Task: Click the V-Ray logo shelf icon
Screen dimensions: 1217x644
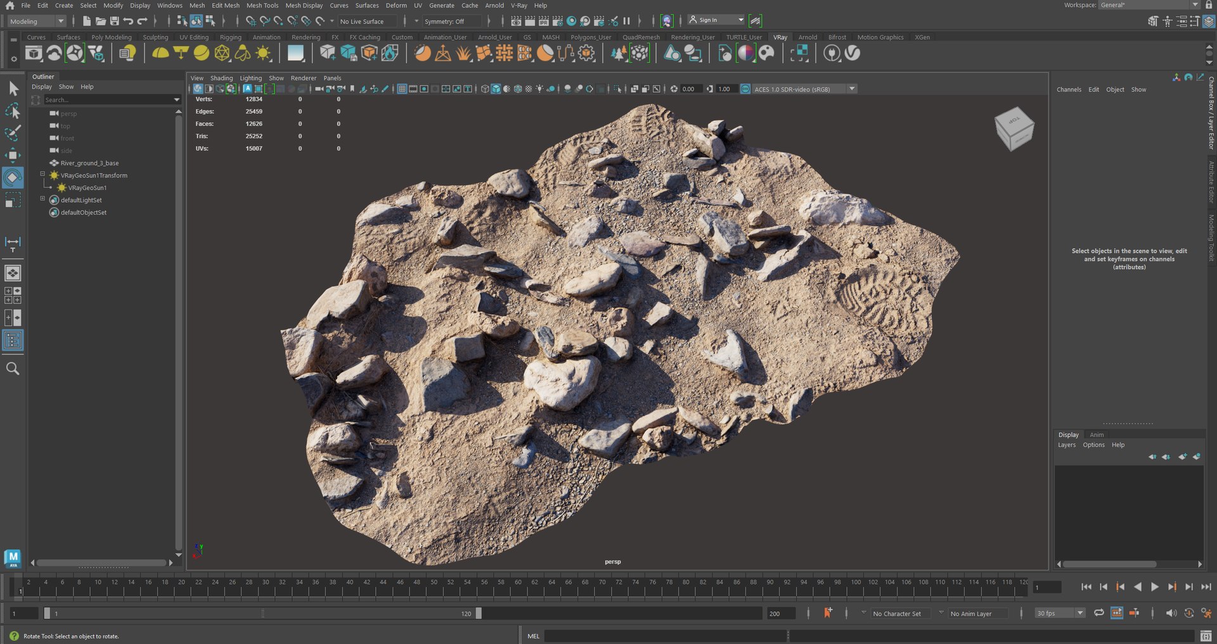Action: [853, 53]
